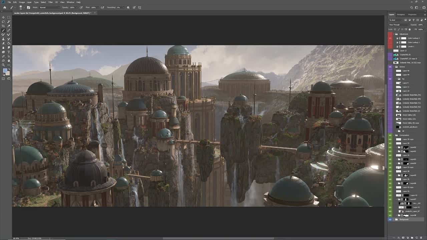Open brush settings panel icon
The height and width of the screenshot is (240, 427).
coord(28,7)
